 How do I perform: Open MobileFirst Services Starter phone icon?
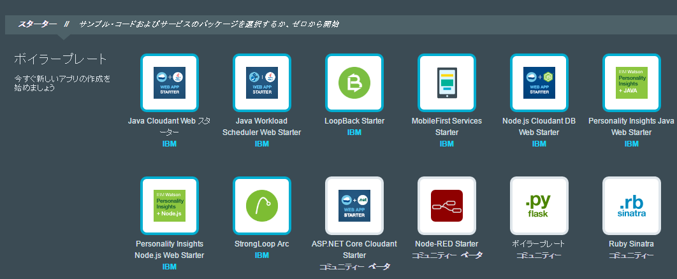tap(446, 83)
